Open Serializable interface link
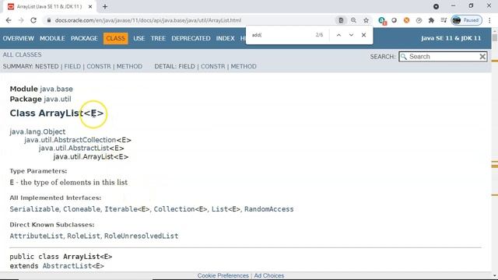 coord(34,209)
